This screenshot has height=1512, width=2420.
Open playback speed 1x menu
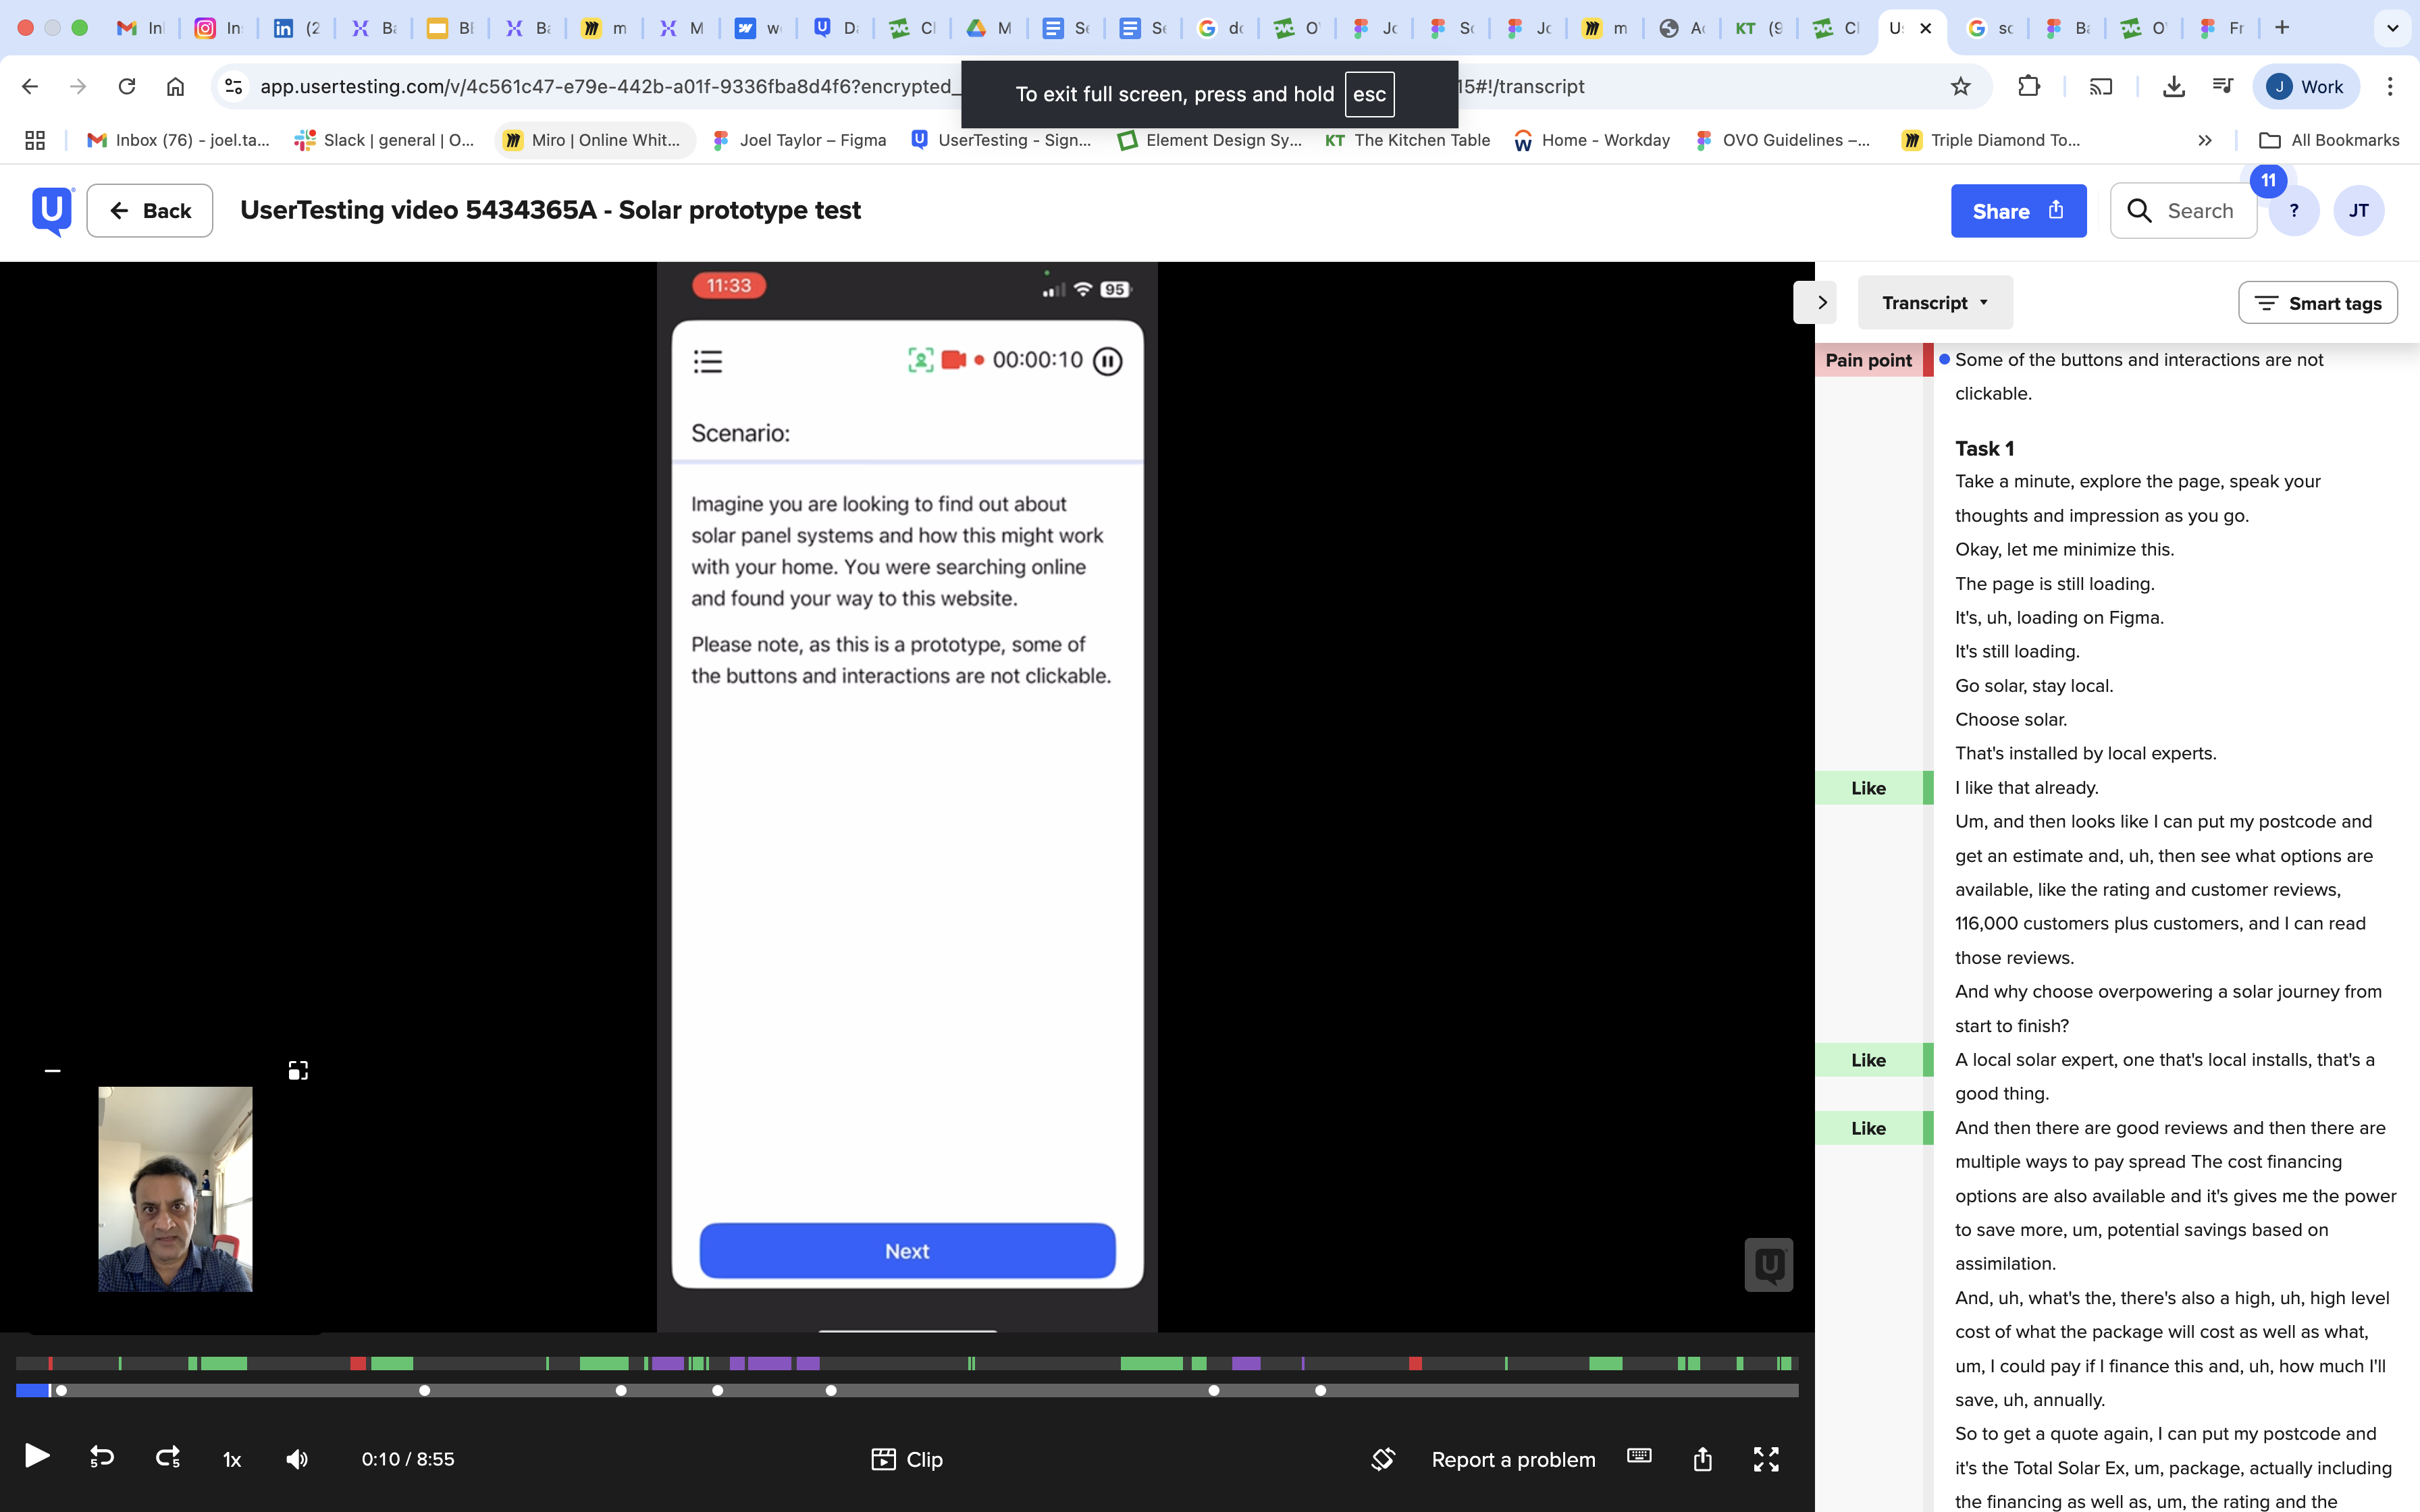(x=232, y=1460)
